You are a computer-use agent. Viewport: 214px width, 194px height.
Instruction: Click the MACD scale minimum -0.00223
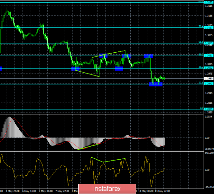tap(209, 149)
